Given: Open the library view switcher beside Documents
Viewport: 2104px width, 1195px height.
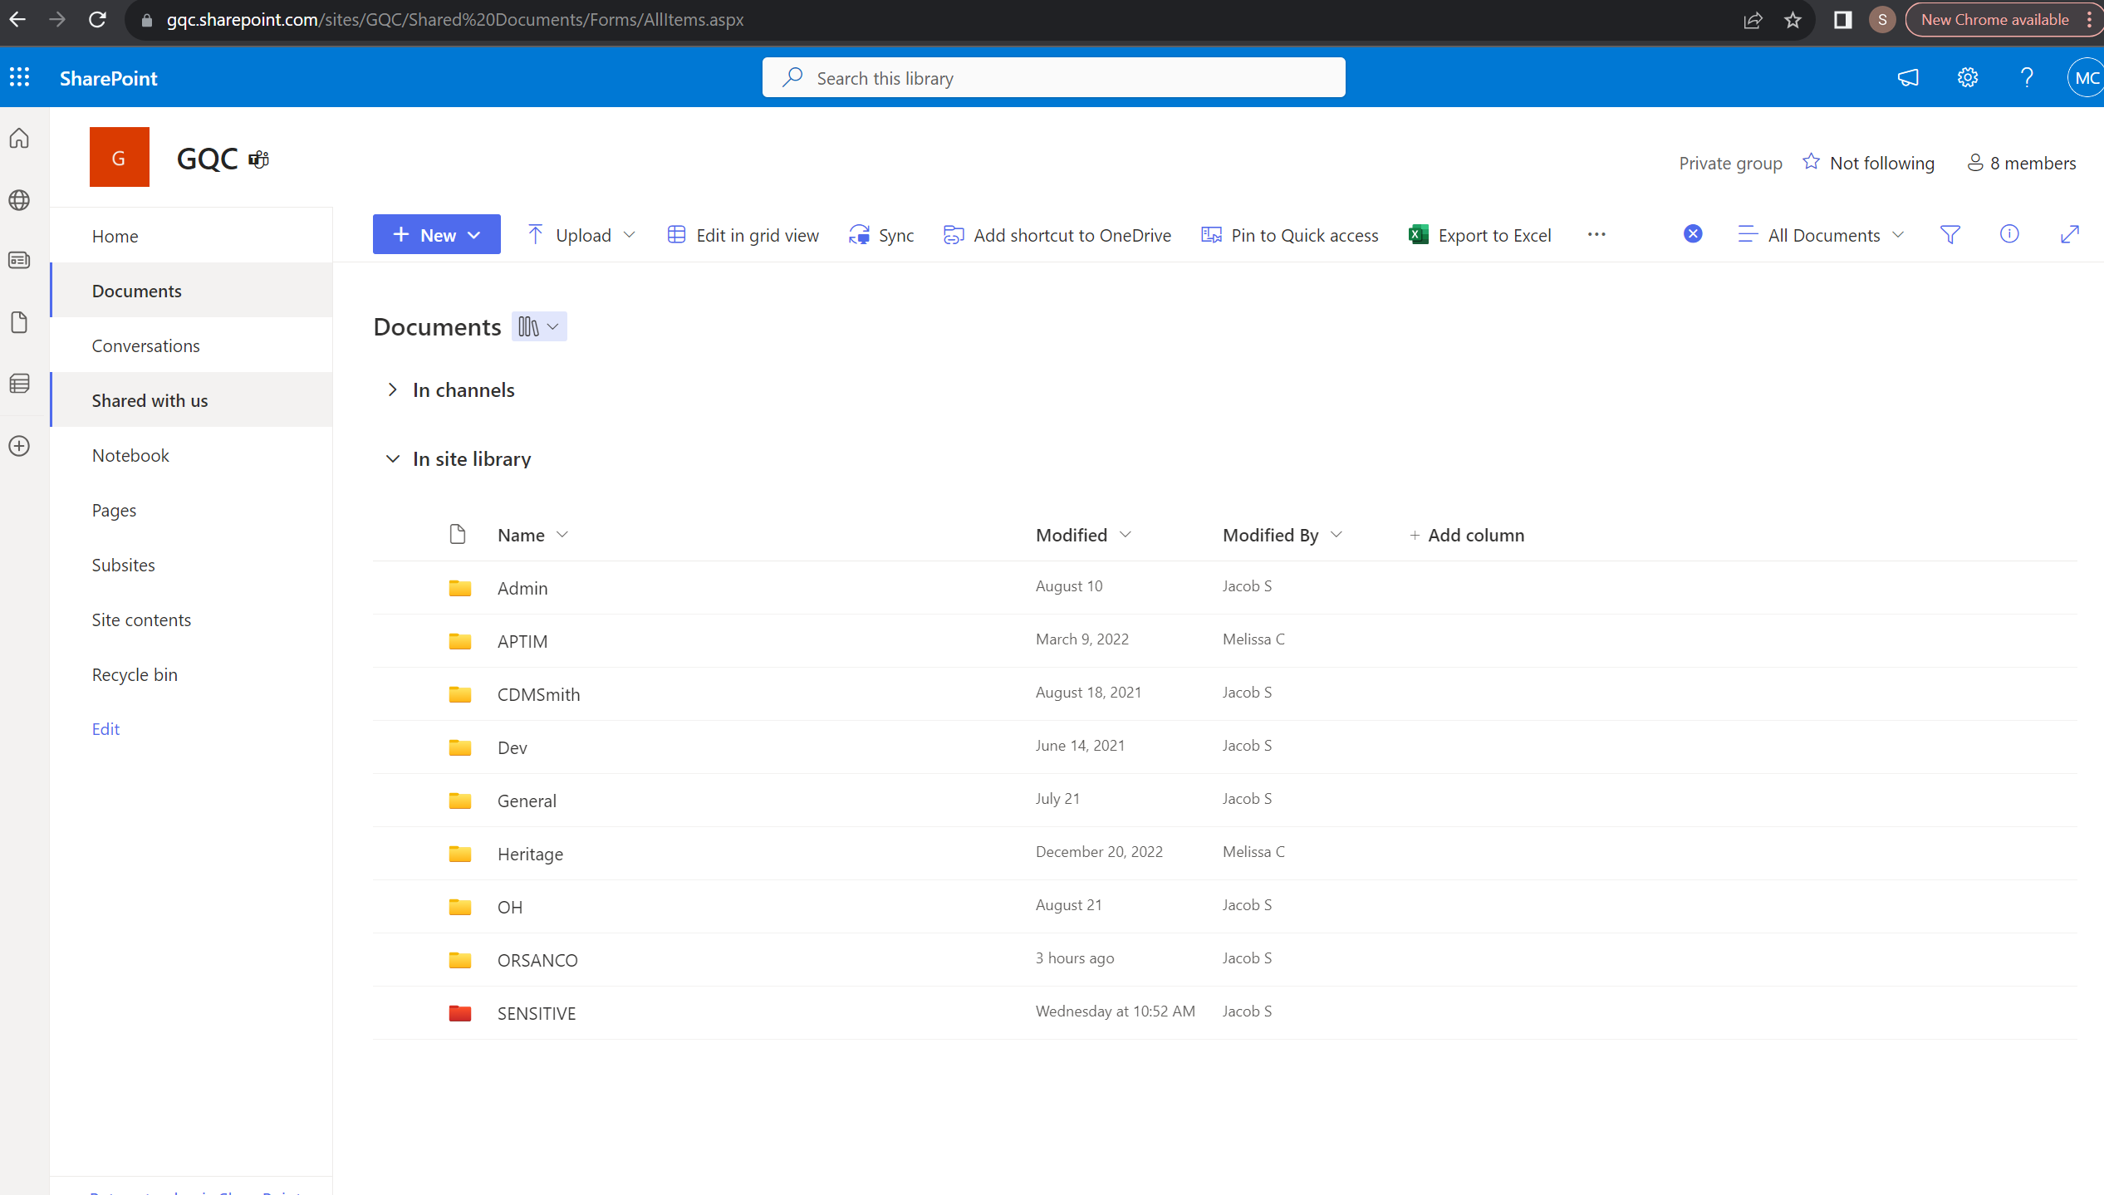Looking at the screenshot, I should (x=539, y=326).
